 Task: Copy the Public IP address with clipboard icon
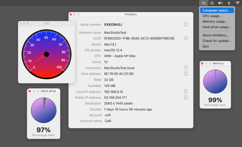coord(186,97)
